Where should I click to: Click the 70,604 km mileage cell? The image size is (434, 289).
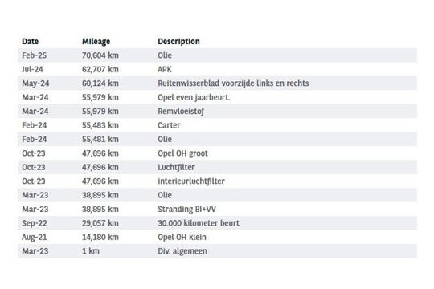[100, 55]
